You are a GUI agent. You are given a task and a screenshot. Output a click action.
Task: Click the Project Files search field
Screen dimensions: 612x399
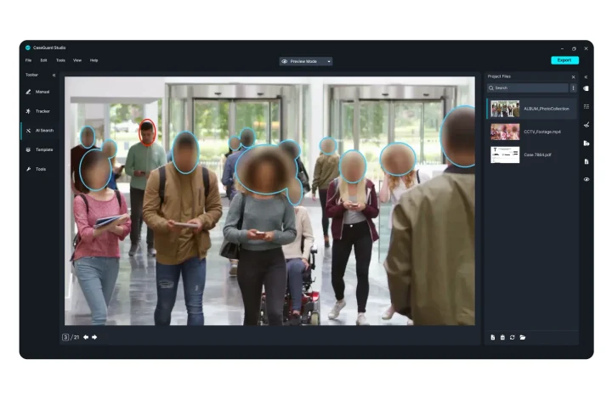coord(527,87)
